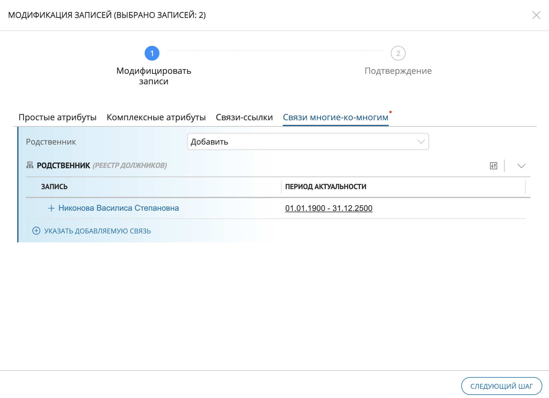Click the Модифицировать записи step label
This screenshot has width=549, height=398.
tap(154, 76)
